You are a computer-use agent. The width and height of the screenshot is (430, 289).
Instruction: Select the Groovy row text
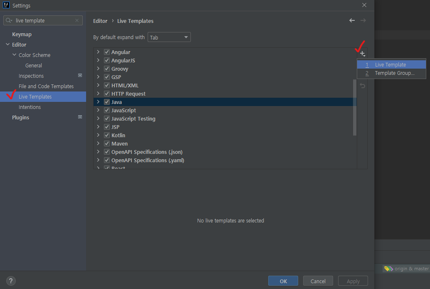point(120,69)
